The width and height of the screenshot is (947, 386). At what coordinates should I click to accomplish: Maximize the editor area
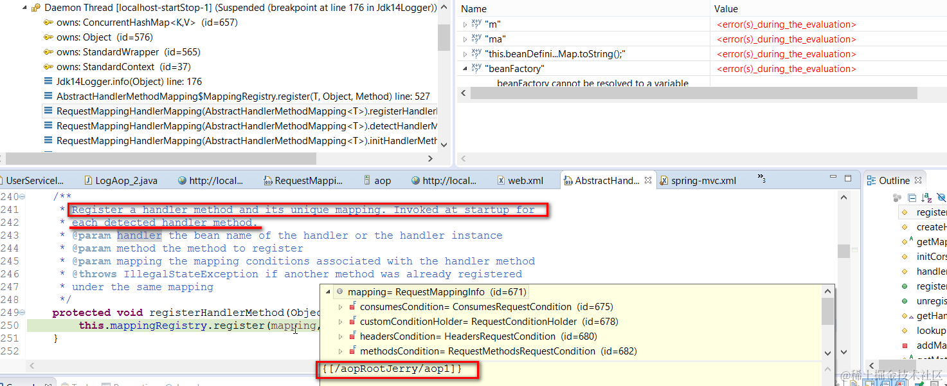[x=849, y=178]
